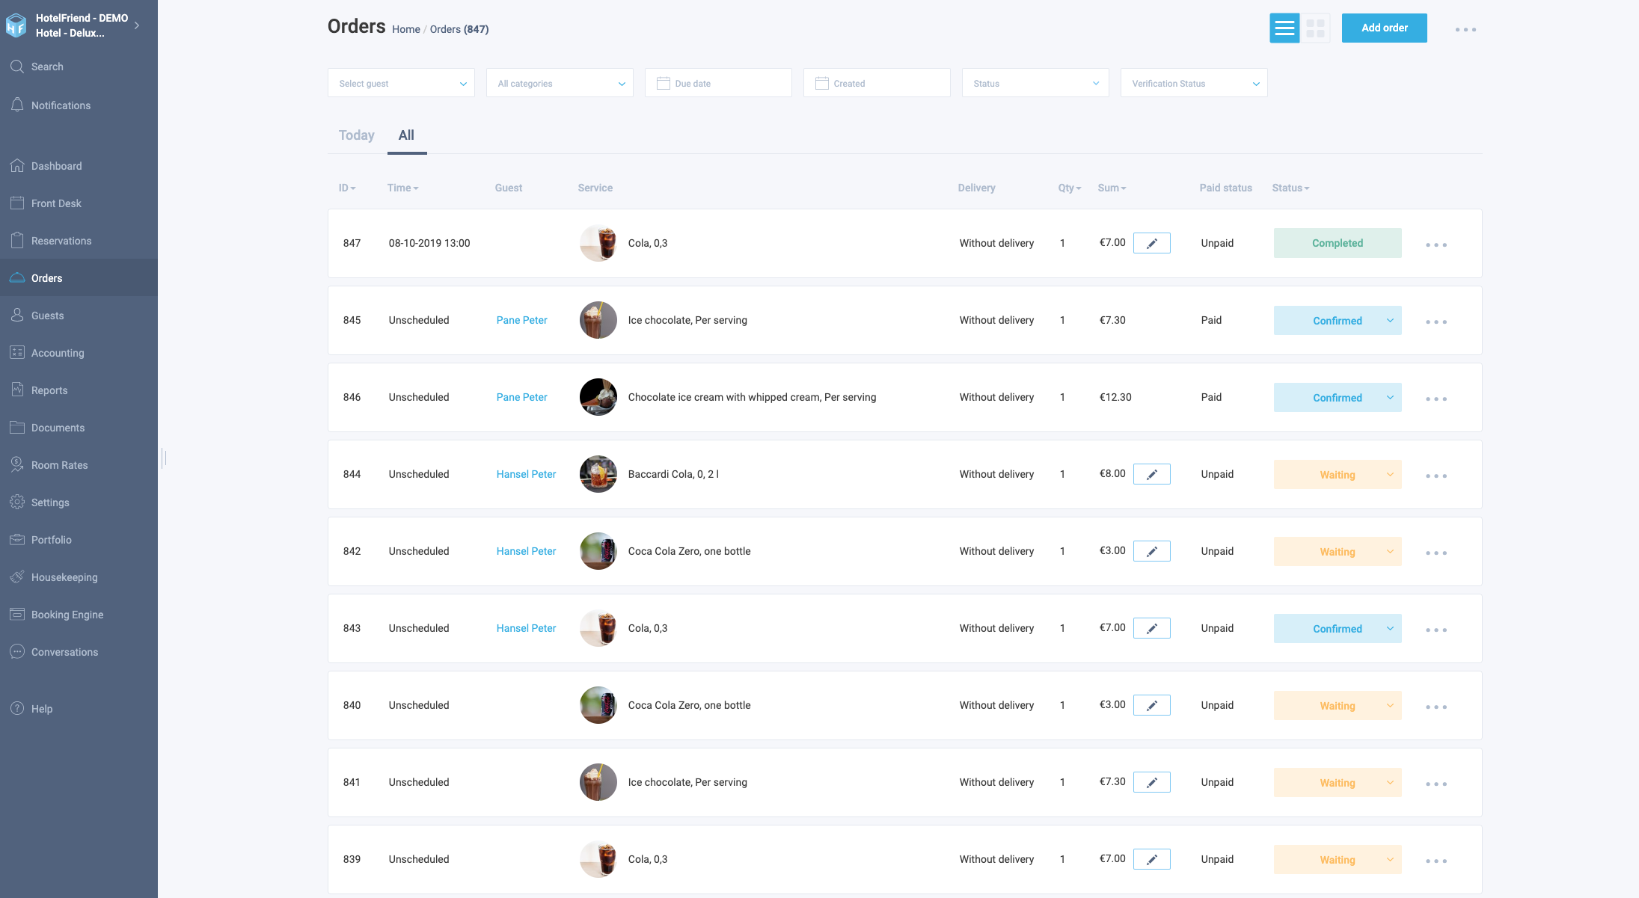1639x898 pixels.
Task: Open more actions for order 843
Action: (x=1436, y=630)
